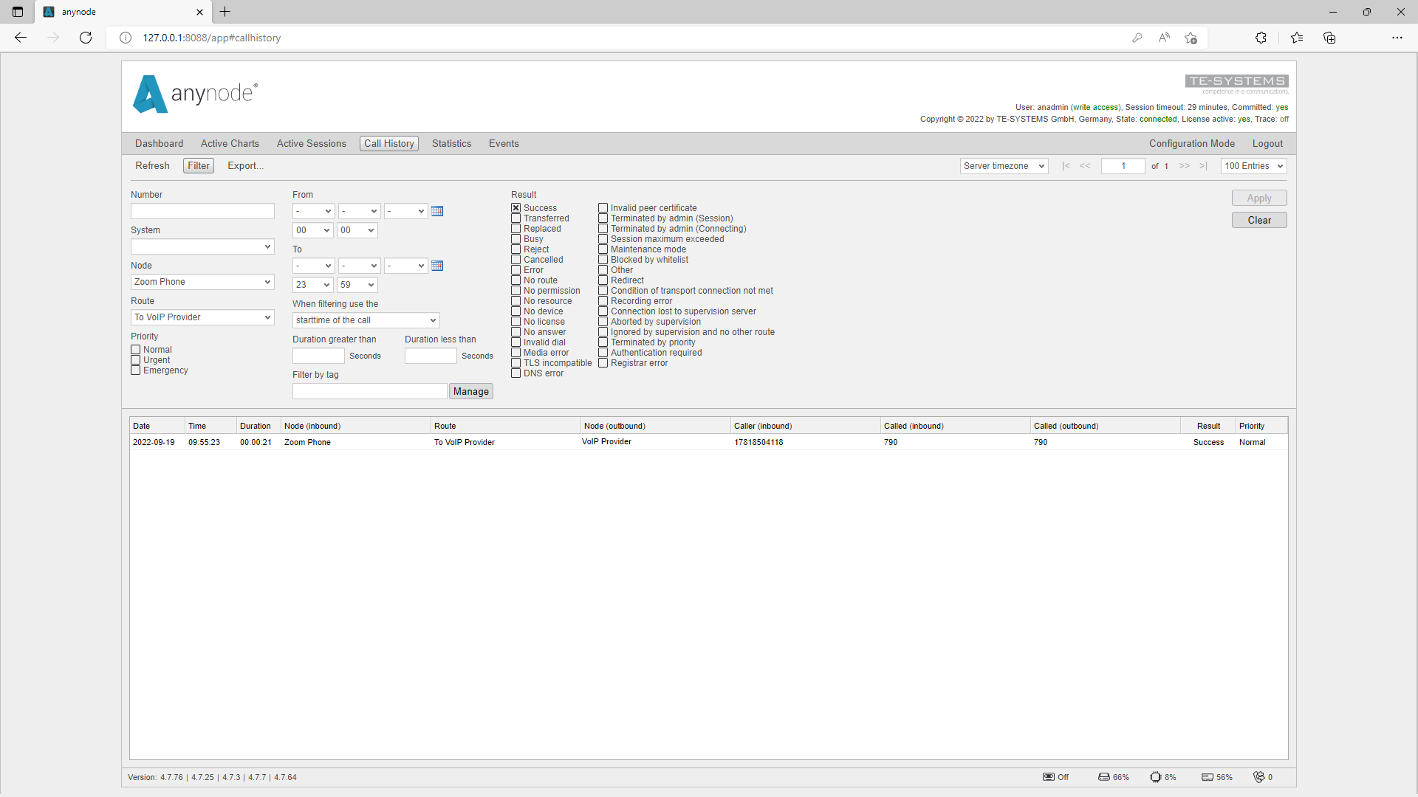Open the Active Charts tab
1418x797 pixels.
click(x=230, y=144)
